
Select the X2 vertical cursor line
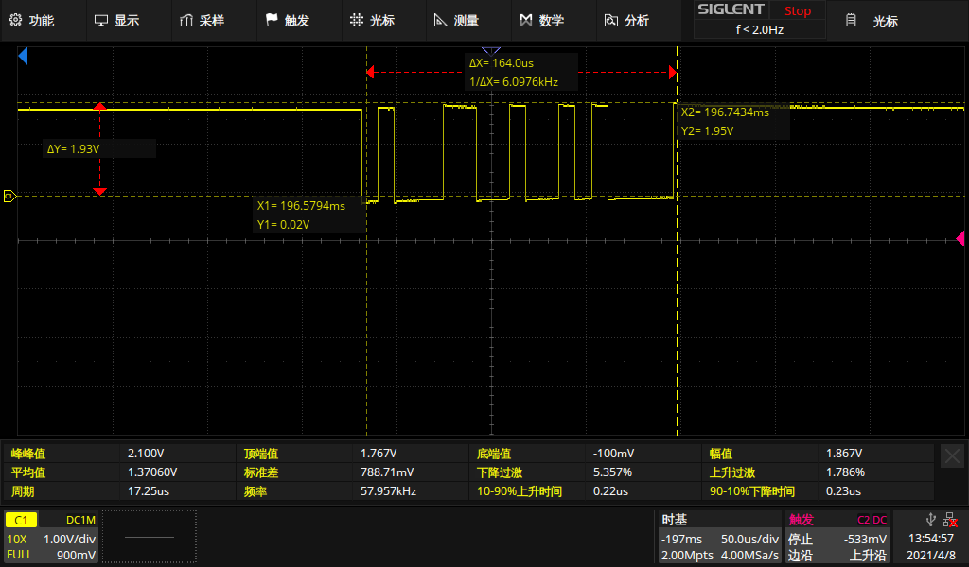coord(678,283)
